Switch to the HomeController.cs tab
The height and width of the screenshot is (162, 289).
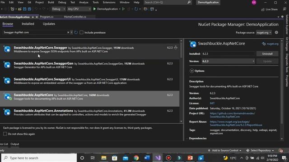tap(75, 17)
